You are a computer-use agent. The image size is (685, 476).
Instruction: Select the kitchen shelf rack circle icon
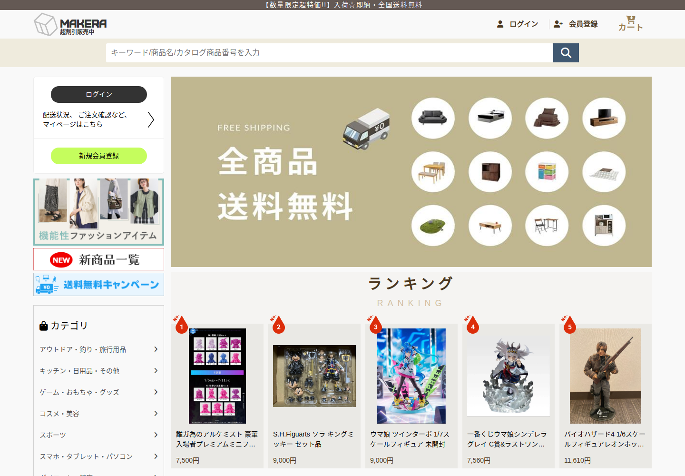[x=604, y=226]
